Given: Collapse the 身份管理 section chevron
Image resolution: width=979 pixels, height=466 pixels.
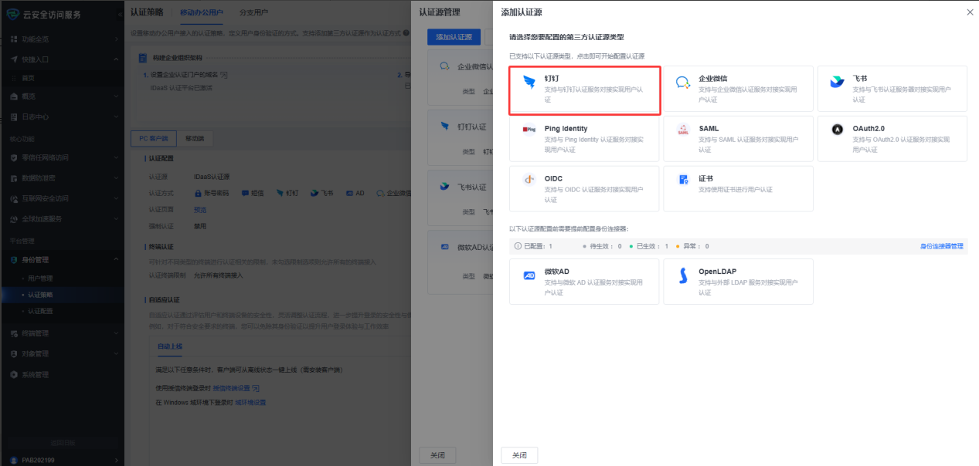Looking at the screenshot, I should coord(117,260).
